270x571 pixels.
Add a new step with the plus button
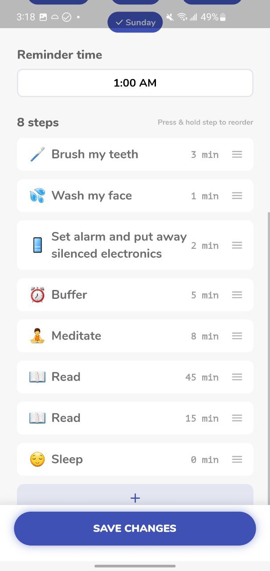coord(135,497)
